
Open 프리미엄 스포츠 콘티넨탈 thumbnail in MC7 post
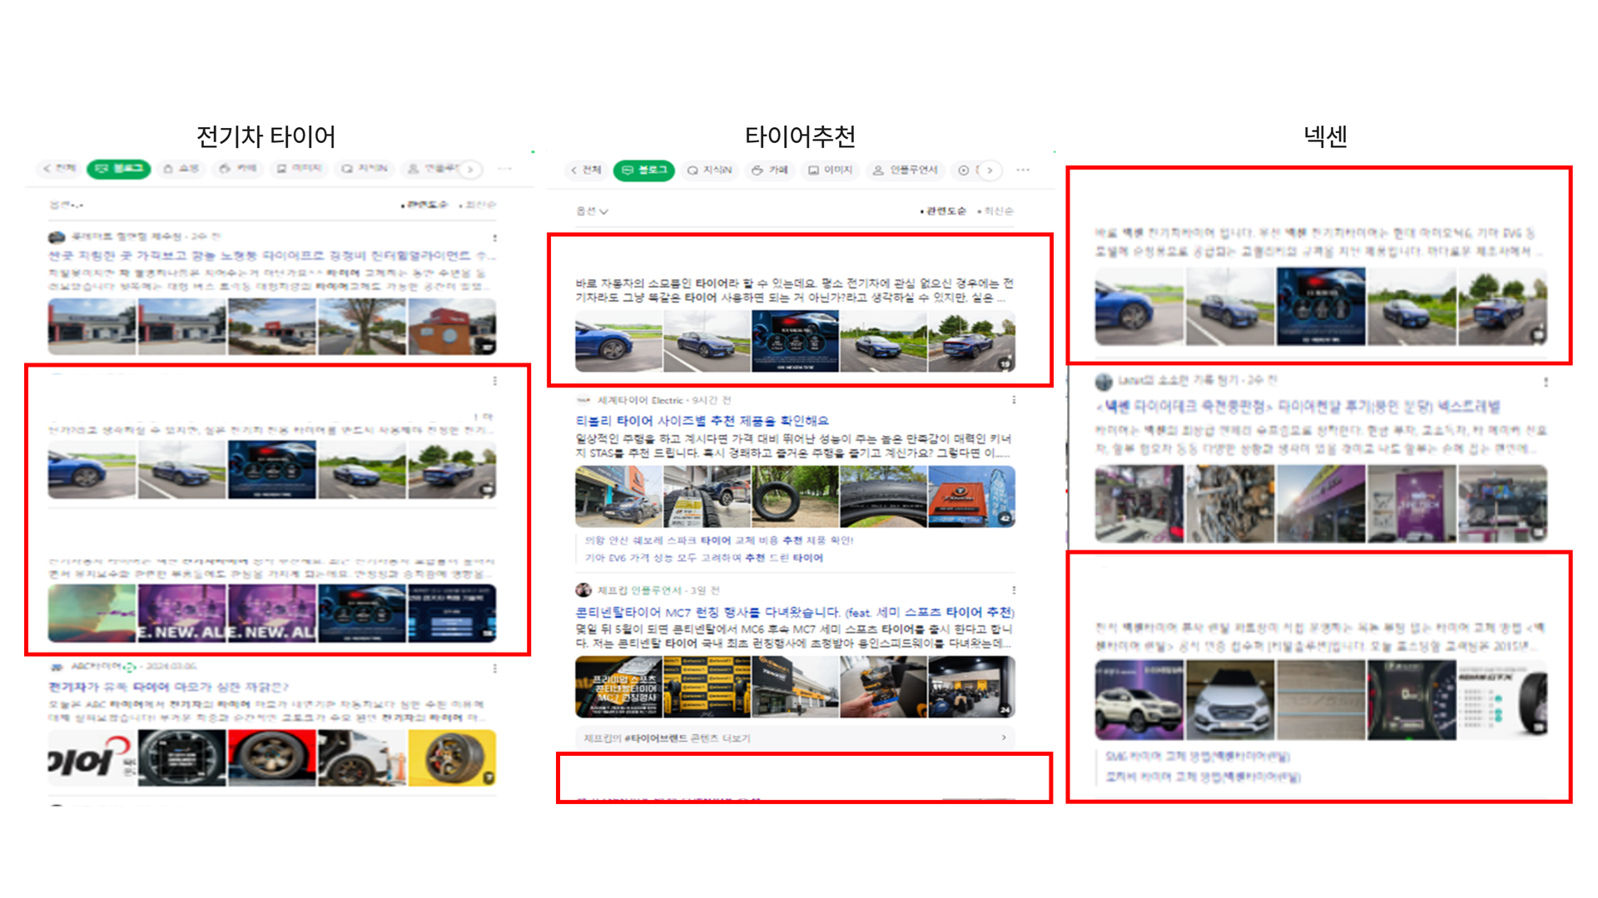(618, 687)
